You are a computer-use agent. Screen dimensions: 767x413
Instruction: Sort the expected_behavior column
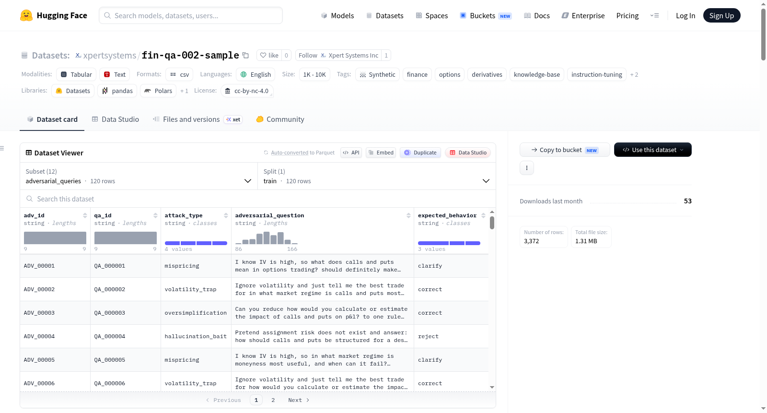coord(483,215)
